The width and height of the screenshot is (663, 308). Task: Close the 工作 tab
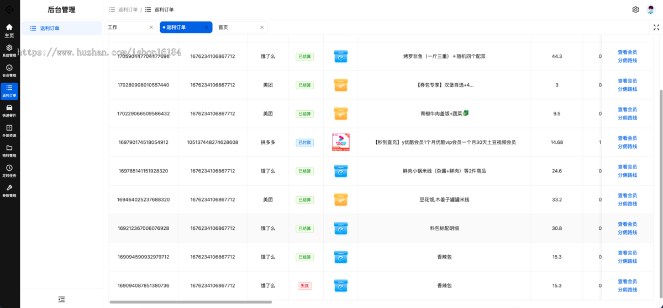tap(151, 27)
